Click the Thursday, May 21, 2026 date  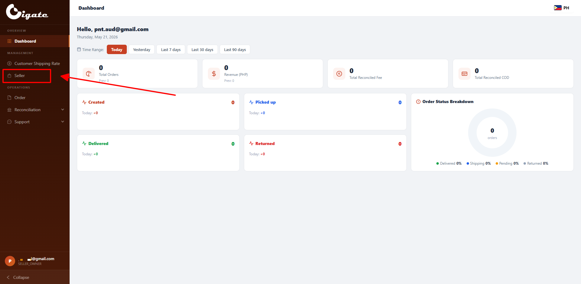coord(97,37)
